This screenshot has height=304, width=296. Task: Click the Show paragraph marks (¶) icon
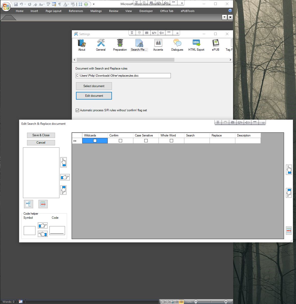pyautogui.click(x=60, y=4)
